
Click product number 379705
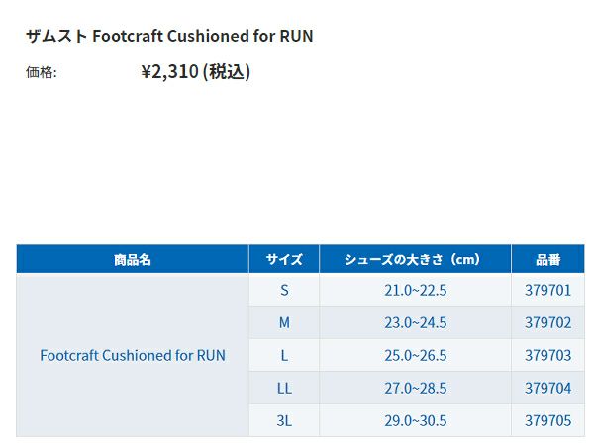click(x=547, y=420)
